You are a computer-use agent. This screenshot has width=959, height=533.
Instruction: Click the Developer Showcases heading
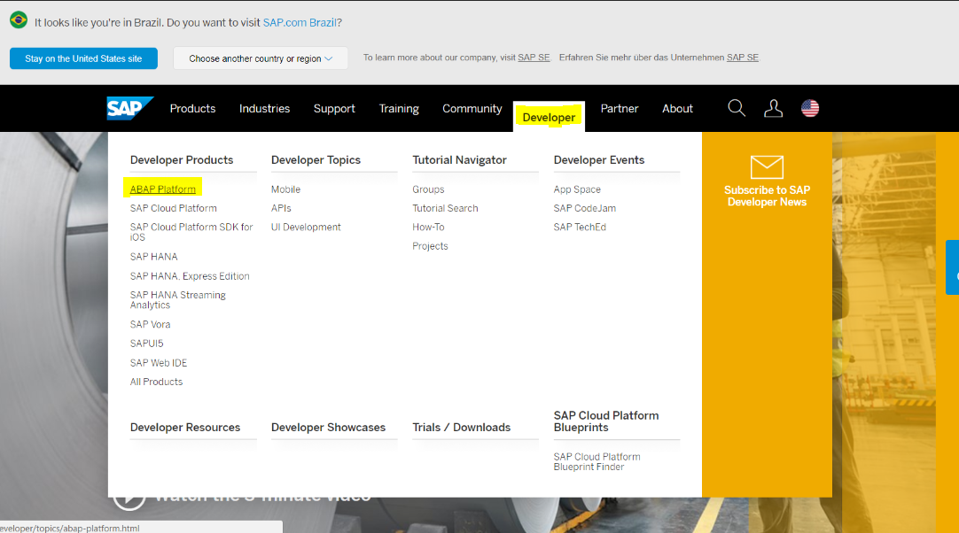329,428
